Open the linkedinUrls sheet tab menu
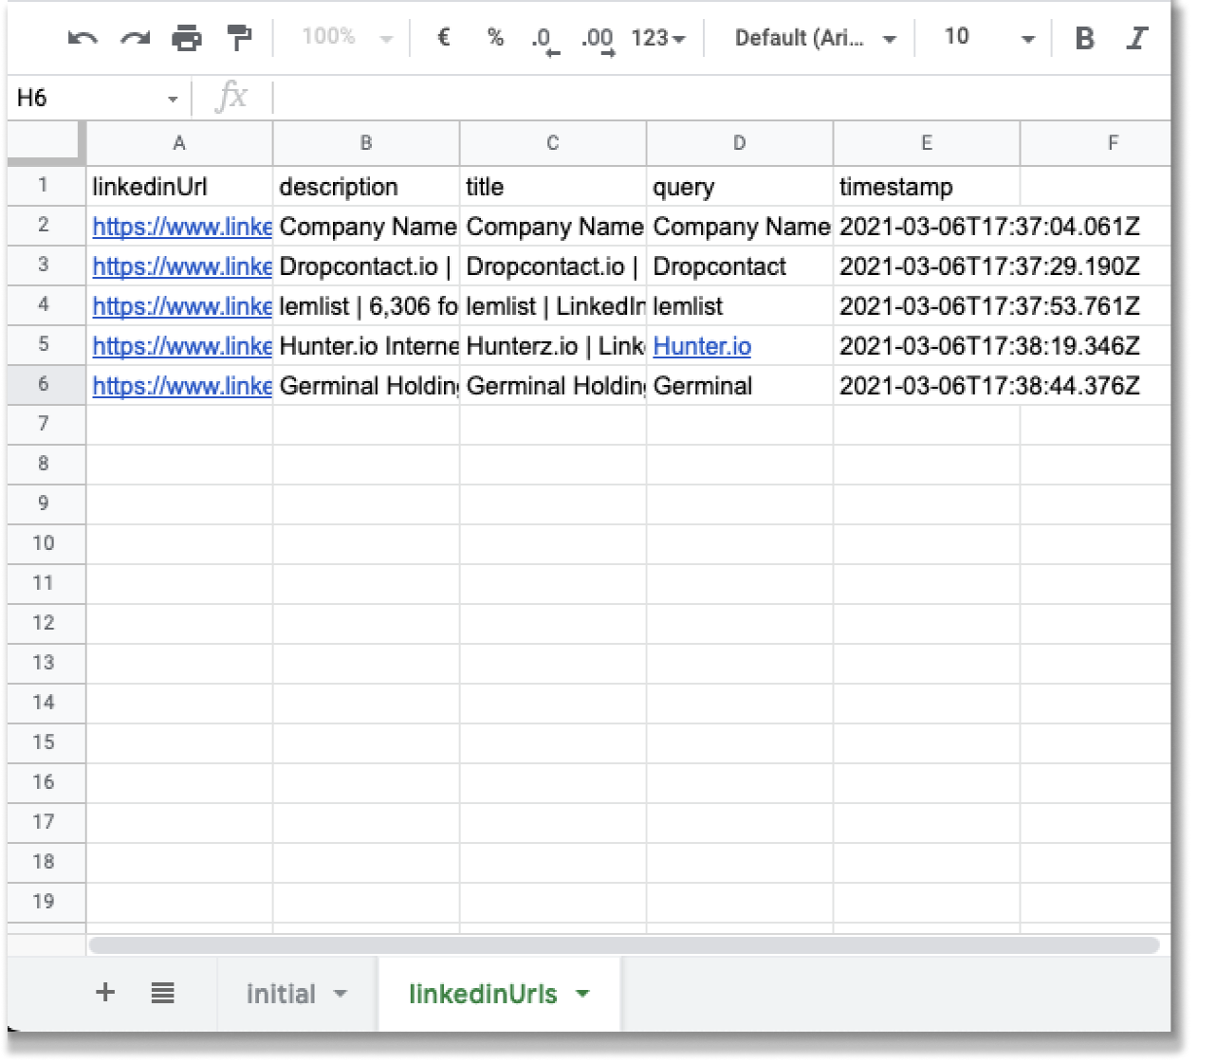This screenshot has height=1062, width=1216. (x=582, y=995)
